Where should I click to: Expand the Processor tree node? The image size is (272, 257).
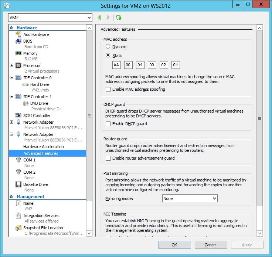[x=11, y=66]
